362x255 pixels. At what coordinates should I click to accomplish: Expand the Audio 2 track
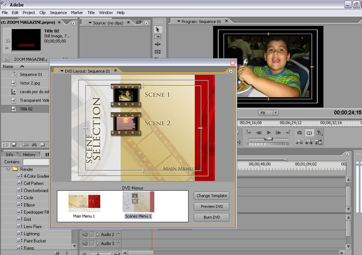tap(98, 234)
